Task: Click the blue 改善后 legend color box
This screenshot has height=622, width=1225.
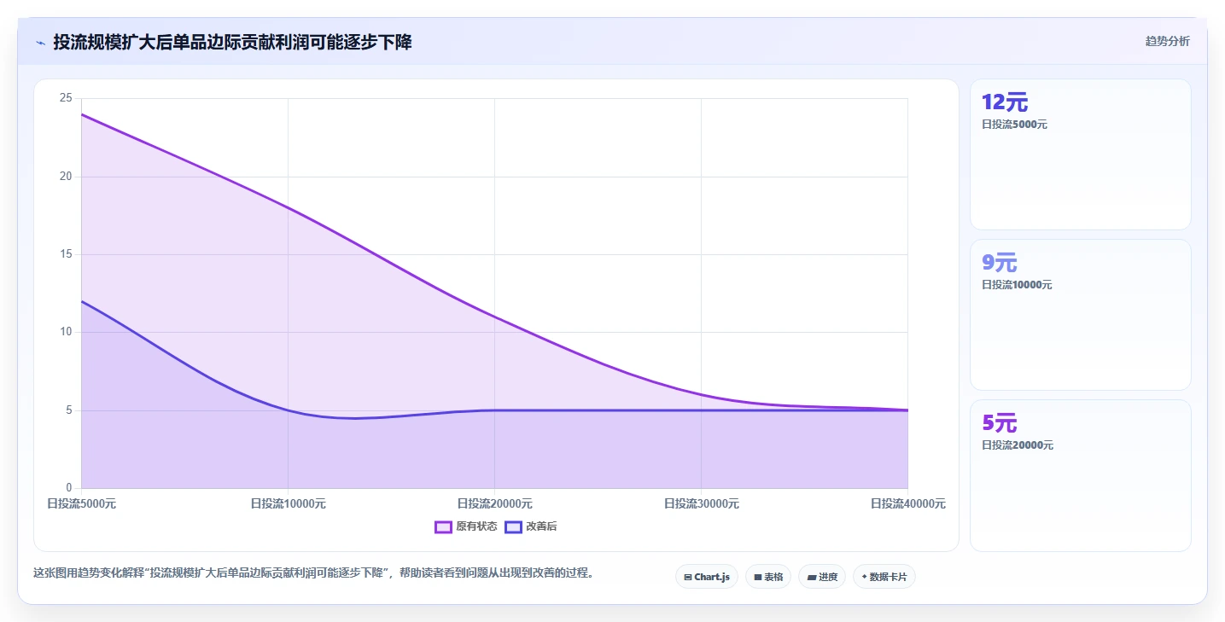Action: pyautogui.click(x=513, y=526)
